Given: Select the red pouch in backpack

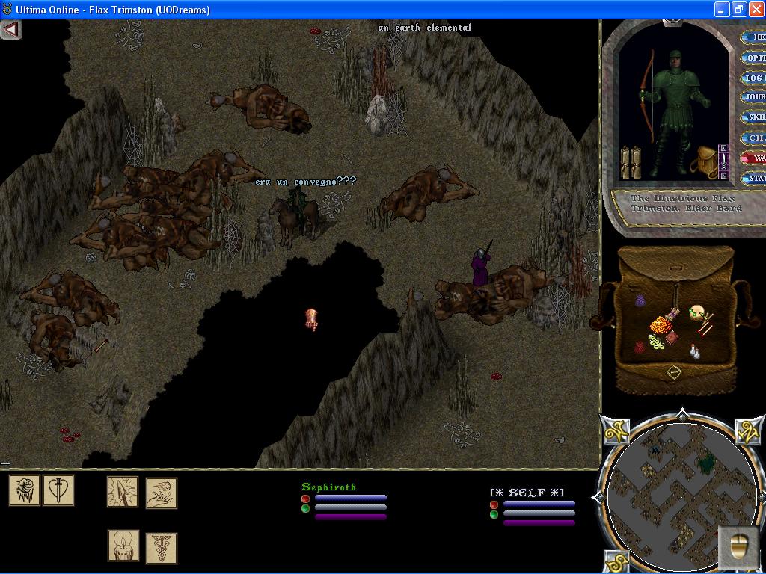Looking at the screenshot, I should click(x=640, y=347).
